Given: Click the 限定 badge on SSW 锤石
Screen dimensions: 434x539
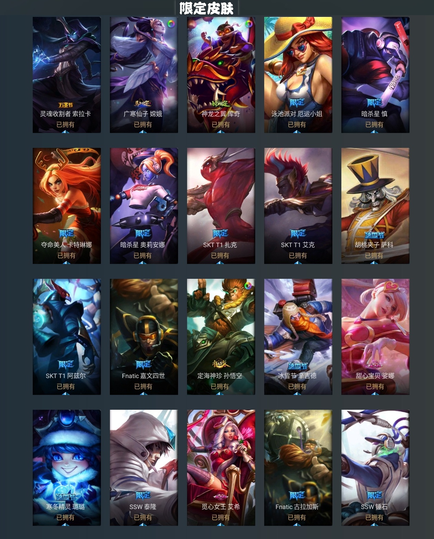Looking at the screenshot, I should [x=374, y=495].
